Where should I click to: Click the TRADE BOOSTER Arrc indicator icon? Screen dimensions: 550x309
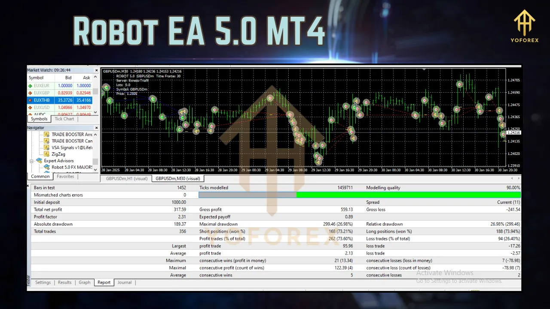point(47,134)
